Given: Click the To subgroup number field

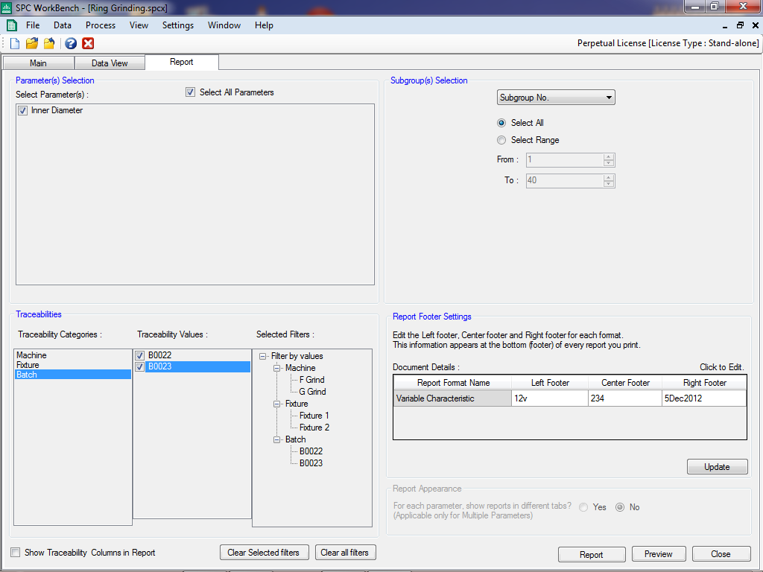Looking at the screenshot, I should 565,180.
